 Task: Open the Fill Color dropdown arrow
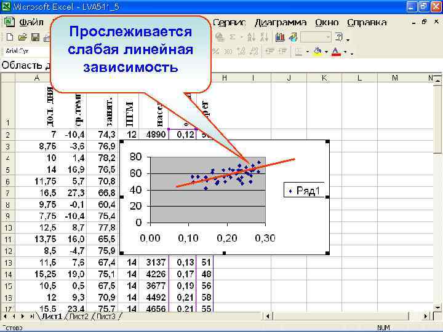click(326, 52)
